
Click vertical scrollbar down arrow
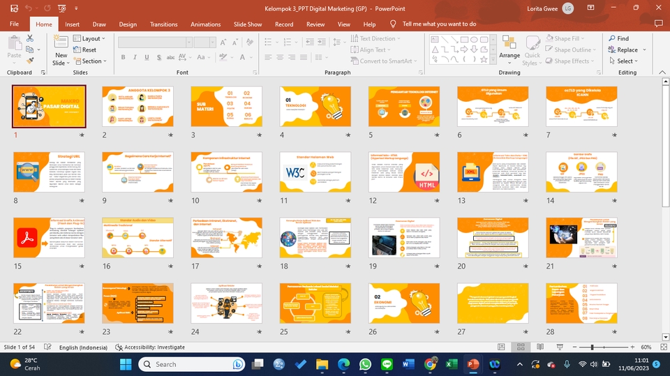(x=665, y=337)
